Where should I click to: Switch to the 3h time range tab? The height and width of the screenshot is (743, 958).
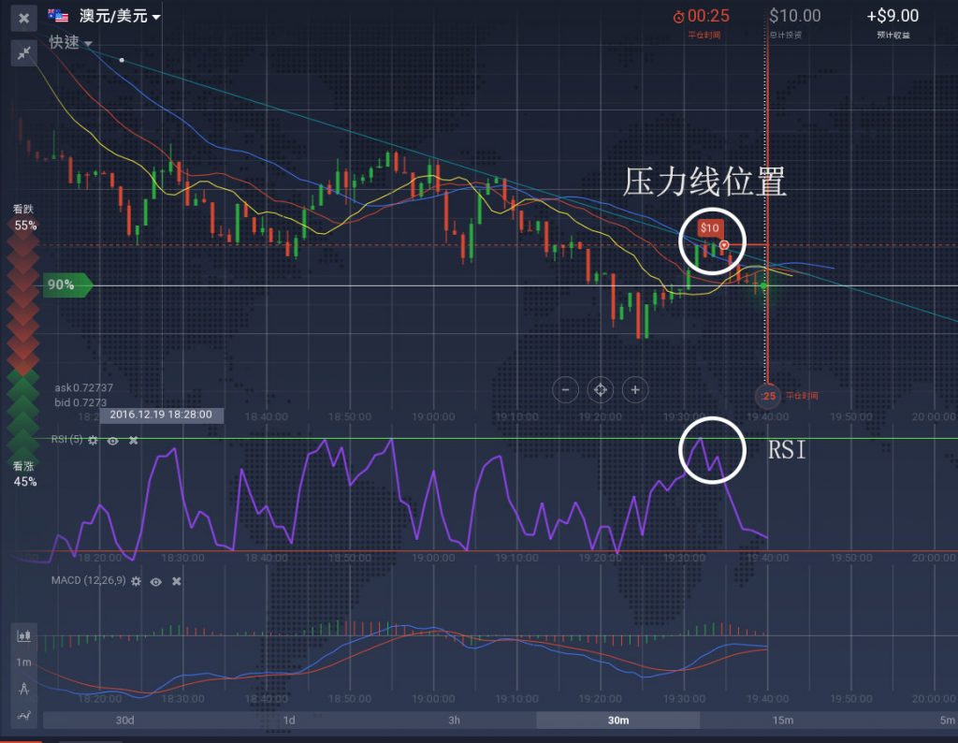[x=454, y=720]
